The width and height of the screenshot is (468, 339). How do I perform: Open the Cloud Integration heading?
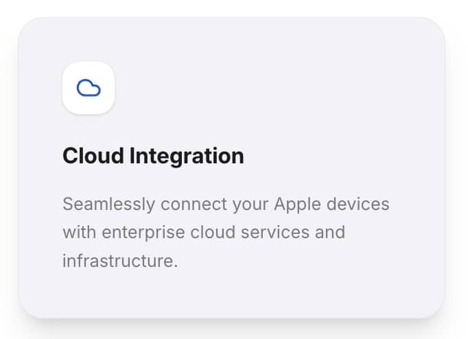click(x=153, y=156)
